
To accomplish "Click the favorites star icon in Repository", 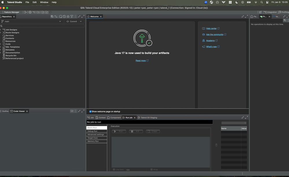I will click(x=68, y=16).
